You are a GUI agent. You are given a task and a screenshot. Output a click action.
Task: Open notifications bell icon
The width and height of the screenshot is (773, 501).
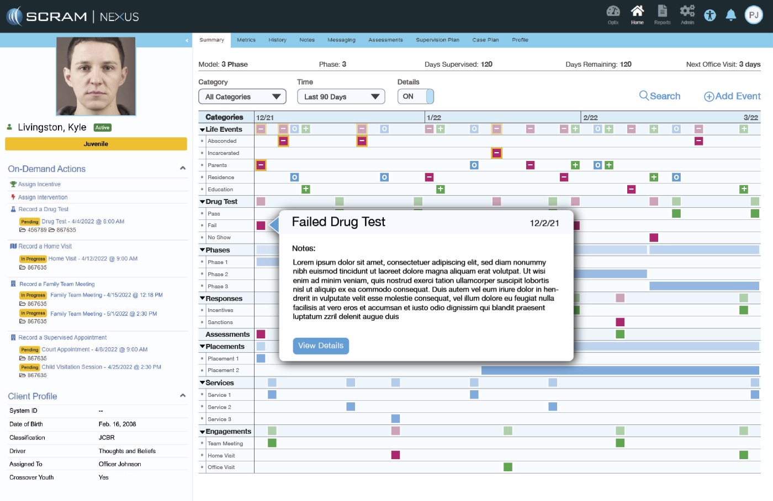pos(730,15)
